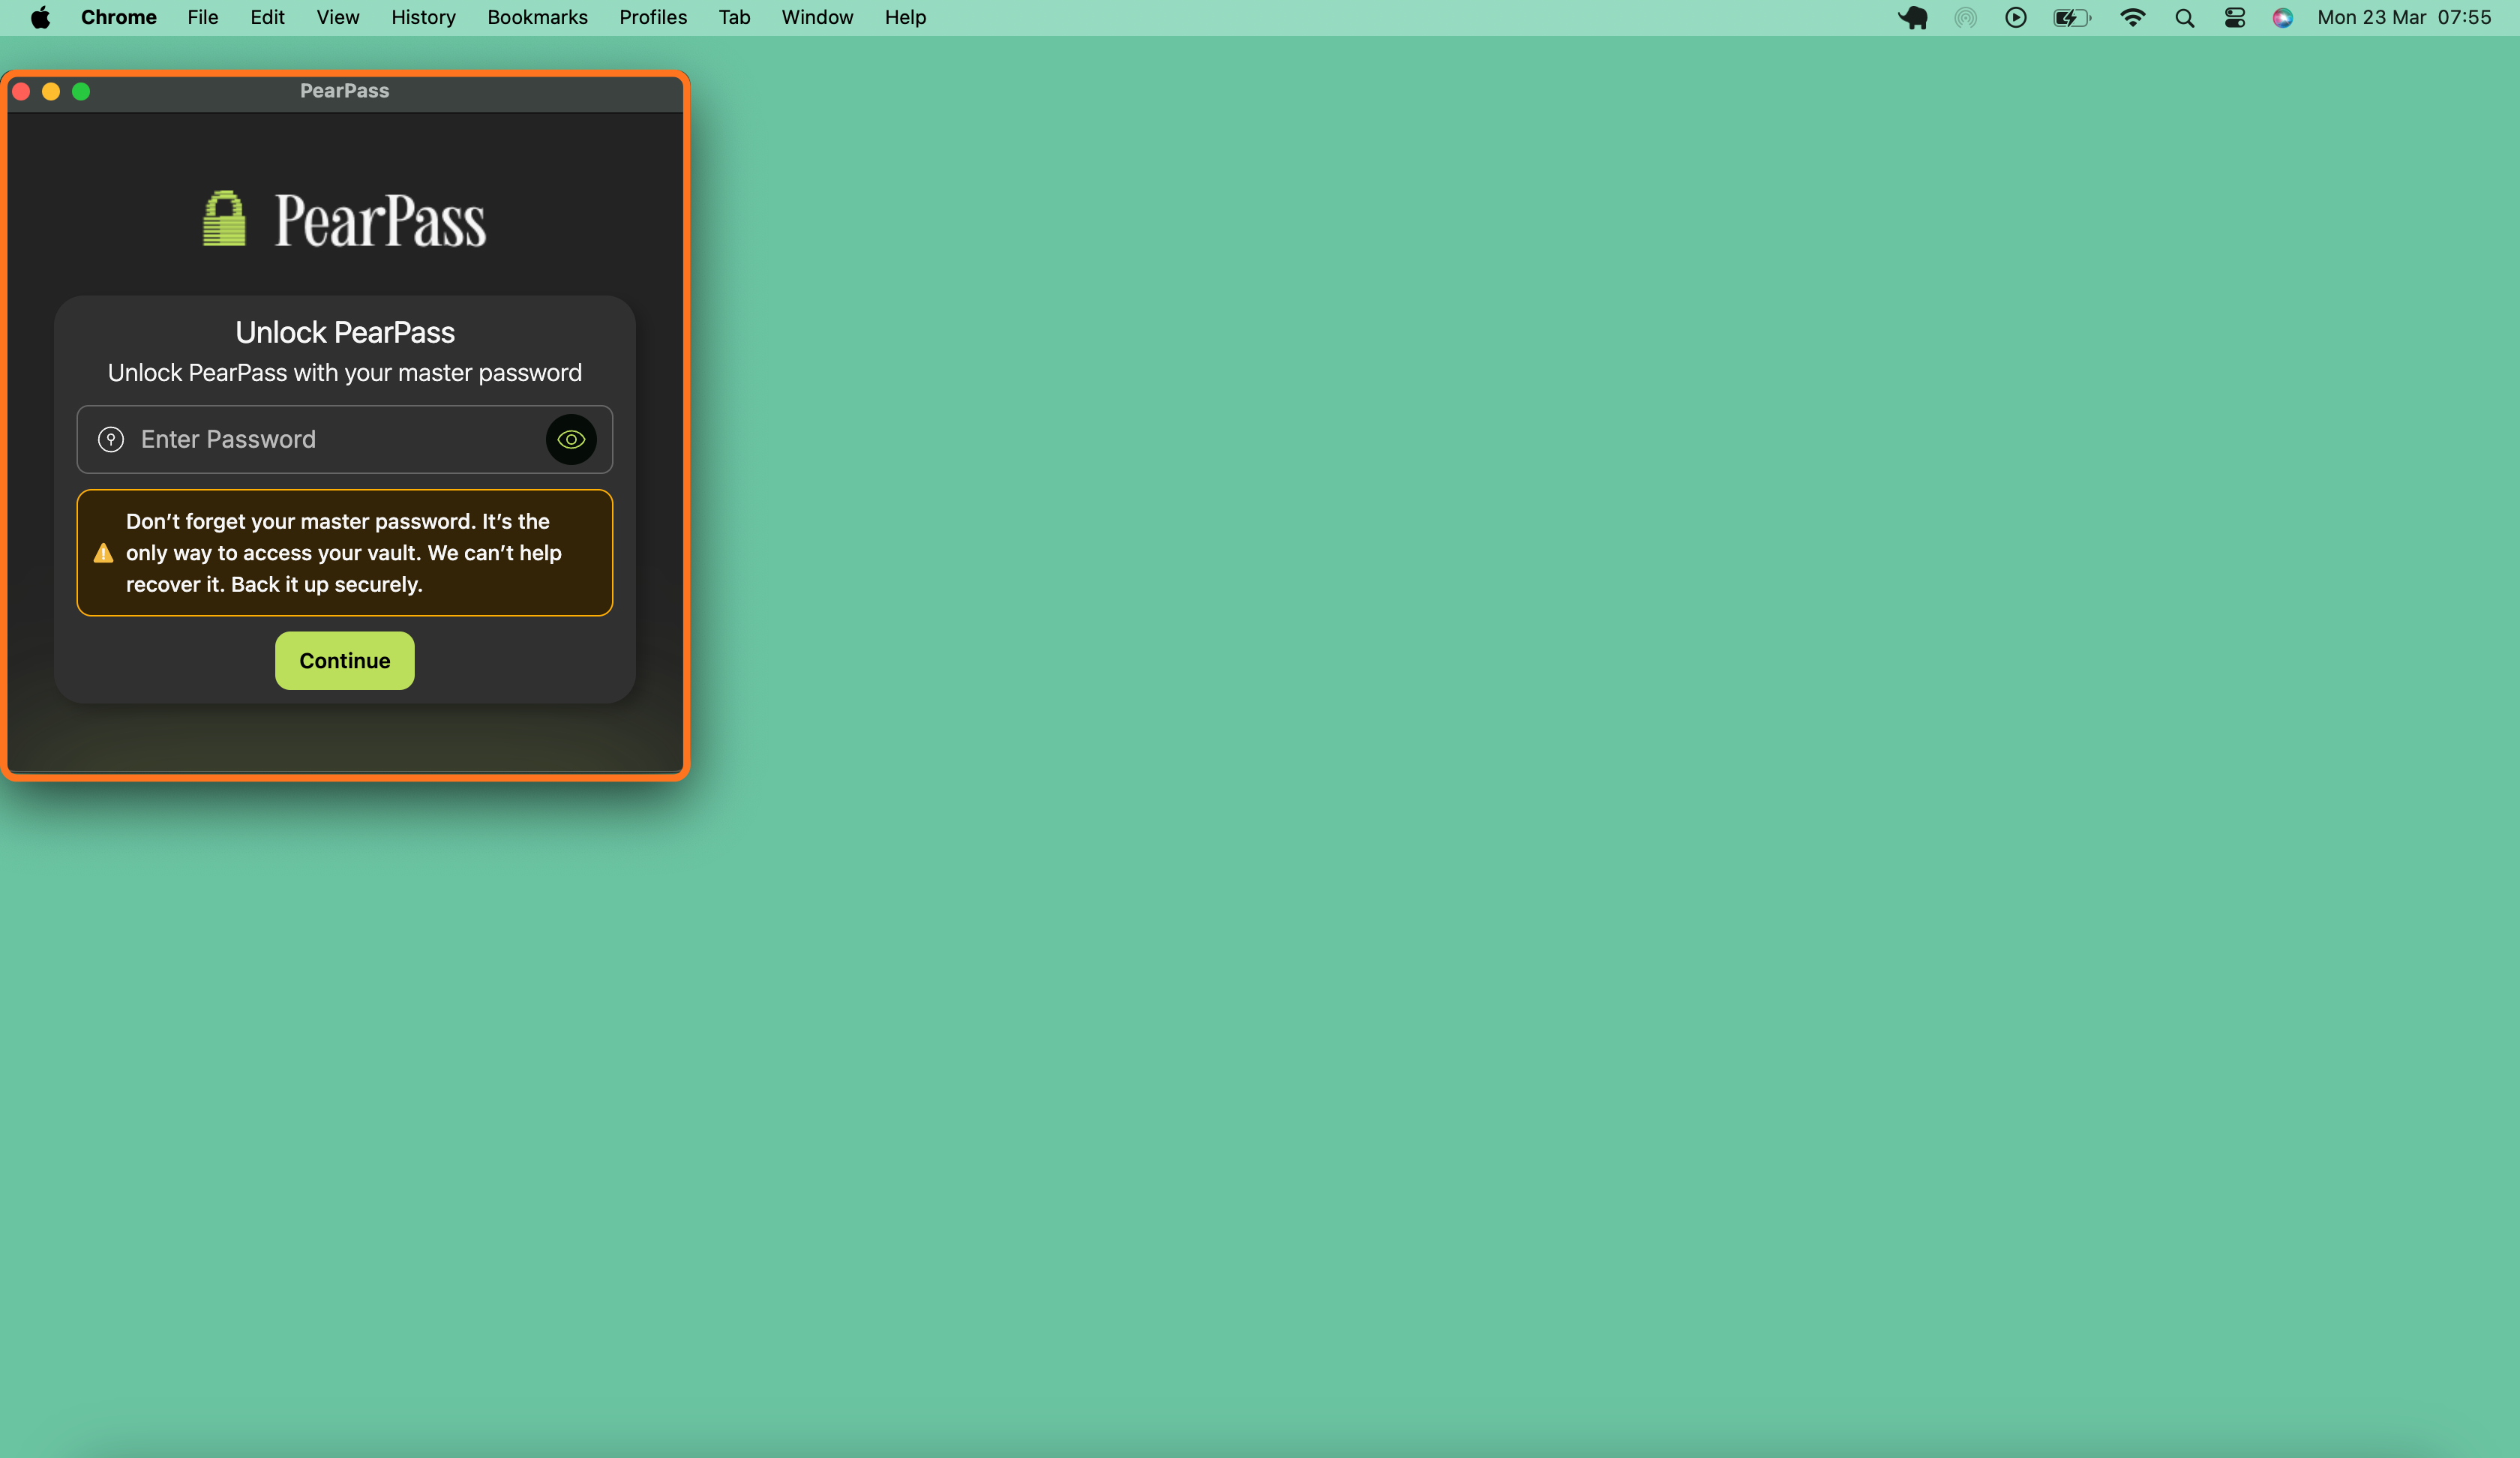Click the elephant icon in the menu bar
Image resolution: width=2520 pixels, height=1458 pixels.
(x=1913, y=17)
